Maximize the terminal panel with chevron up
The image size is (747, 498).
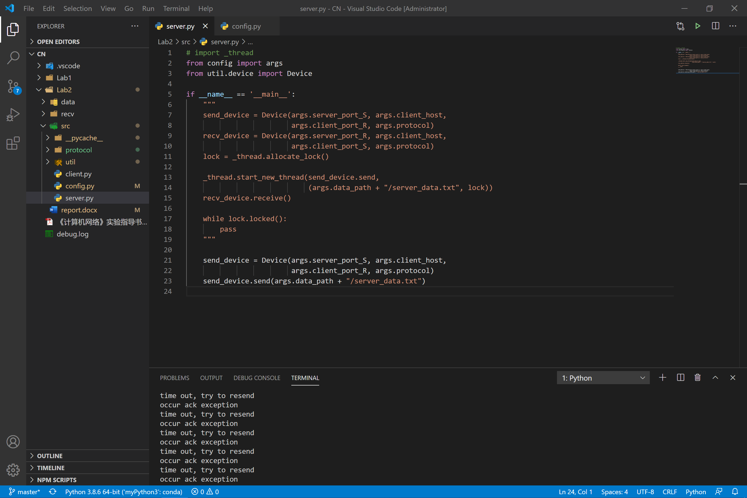pos(715,378)
